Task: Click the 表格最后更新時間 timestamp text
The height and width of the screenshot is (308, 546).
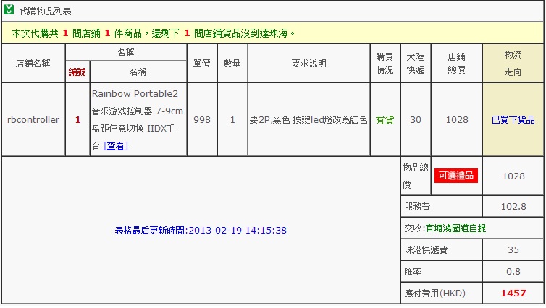Action: tap(201, 230)
